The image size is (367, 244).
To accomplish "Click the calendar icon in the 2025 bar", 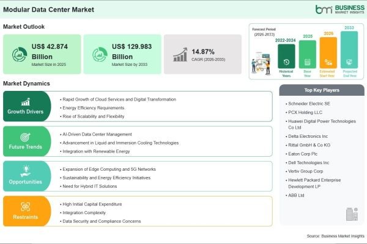I will pos(307,62).
